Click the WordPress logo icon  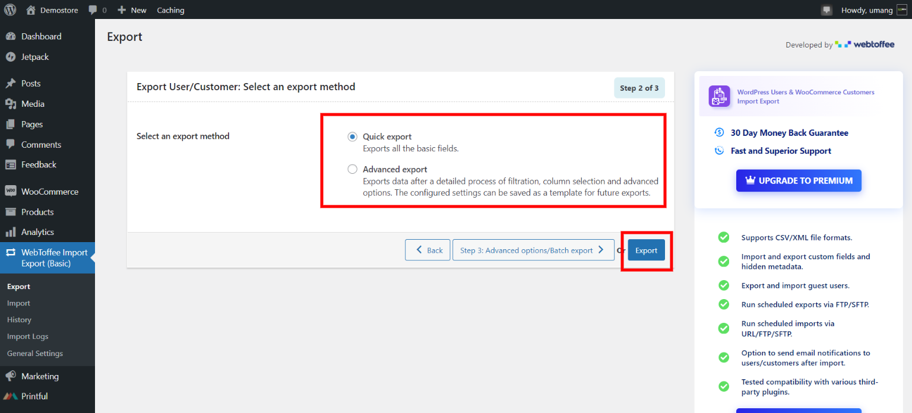[11, 10]
